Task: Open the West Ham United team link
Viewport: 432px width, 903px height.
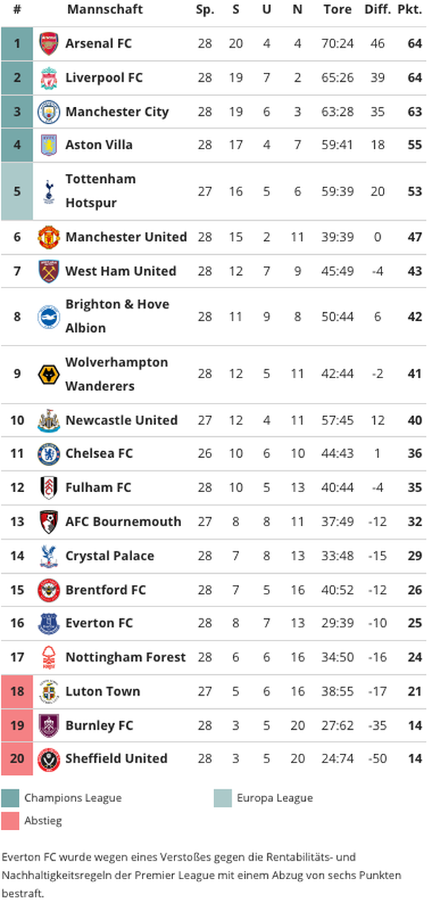Action: [x=121, y=271]
